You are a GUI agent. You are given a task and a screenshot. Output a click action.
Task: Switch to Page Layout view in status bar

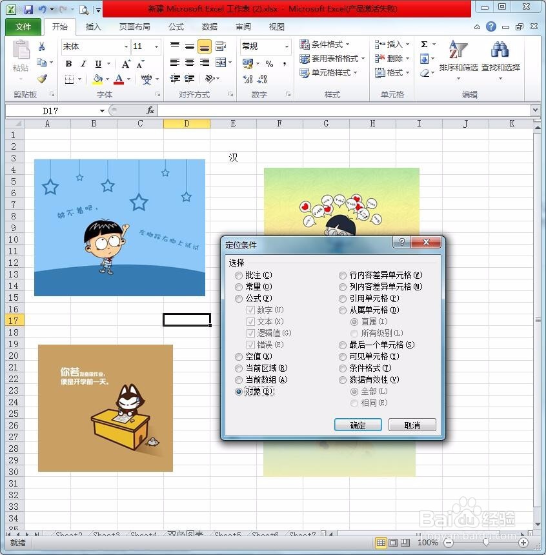point(393,542)
